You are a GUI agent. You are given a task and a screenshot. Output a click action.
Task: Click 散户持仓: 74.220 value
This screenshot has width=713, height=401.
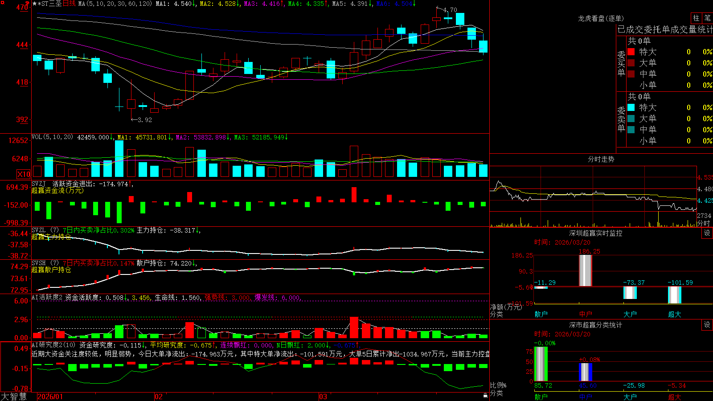point(167,263)
